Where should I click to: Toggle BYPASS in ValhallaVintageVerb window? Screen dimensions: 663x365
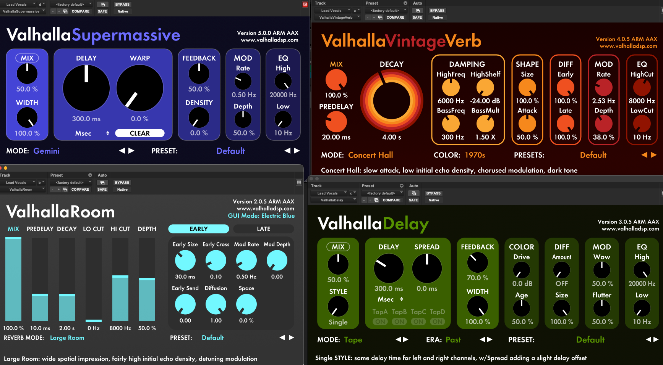pyautogui.click(x=437, y=11)
